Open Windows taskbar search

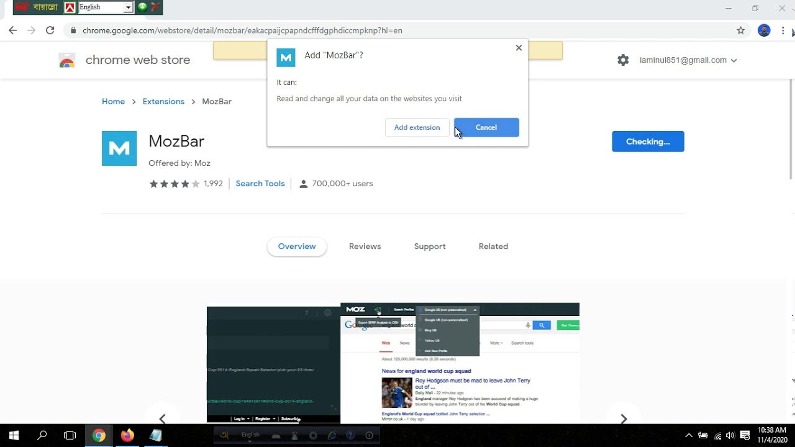click(x=42, y=436)
